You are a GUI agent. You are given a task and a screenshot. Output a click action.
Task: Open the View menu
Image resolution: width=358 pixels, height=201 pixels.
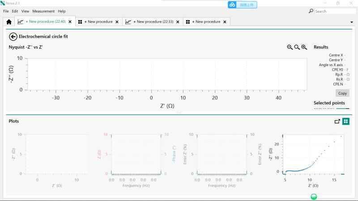(25, 11)
